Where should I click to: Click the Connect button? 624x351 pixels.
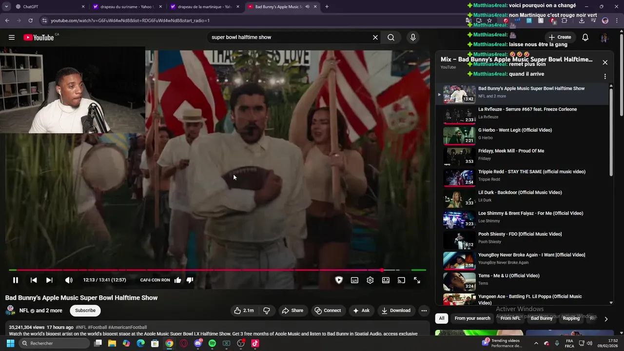tap(328, 311)
